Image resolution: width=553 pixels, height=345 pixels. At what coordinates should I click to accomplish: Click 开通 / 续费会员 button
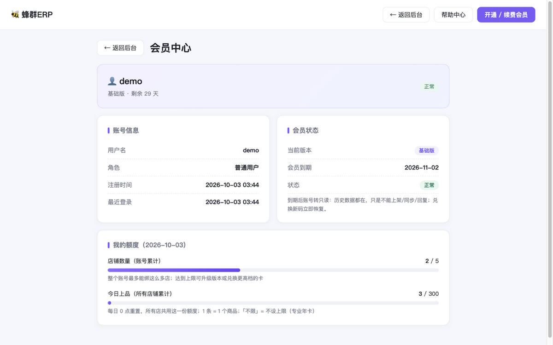[x=506, y=15]
